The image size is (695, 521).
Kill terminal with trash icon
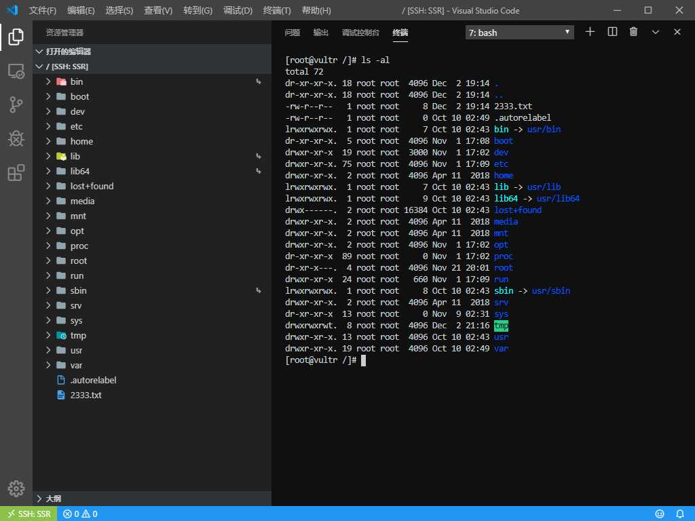click(633, 32)
